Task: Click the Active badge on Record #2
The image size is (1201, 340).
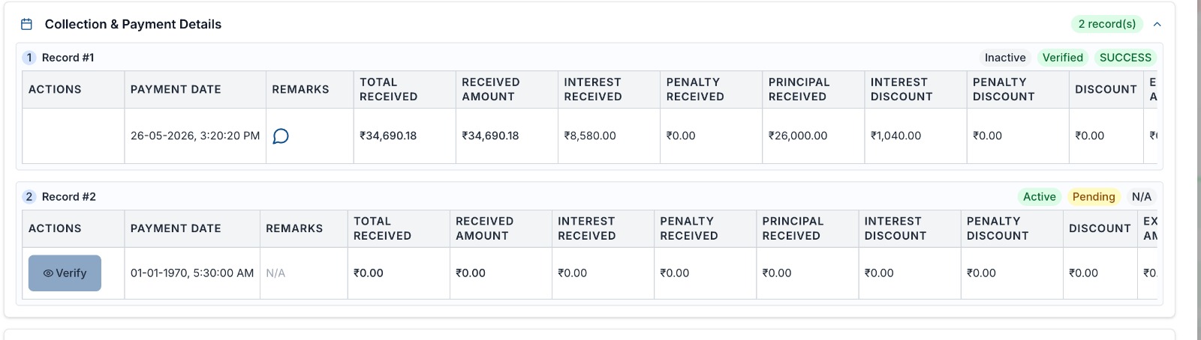Action: pyautogui.click(x=1039, y=197)
